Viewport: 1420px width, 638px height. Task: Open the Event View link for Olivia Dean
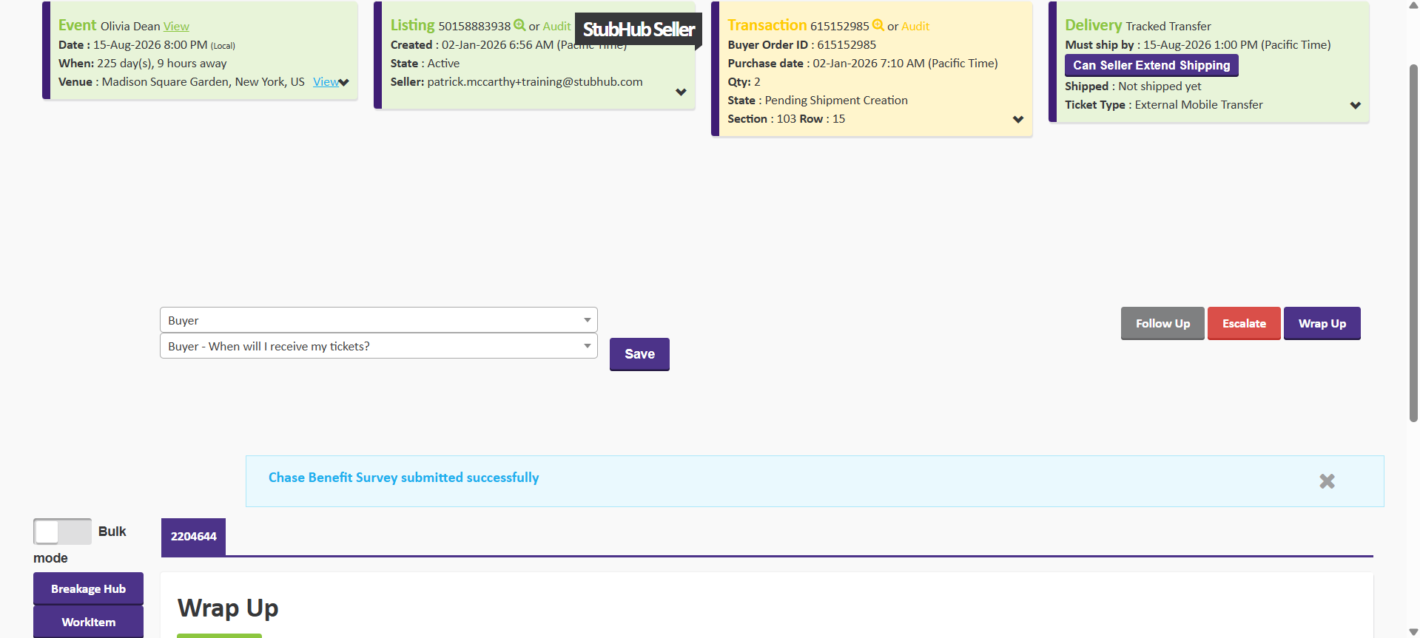point(176,27)
